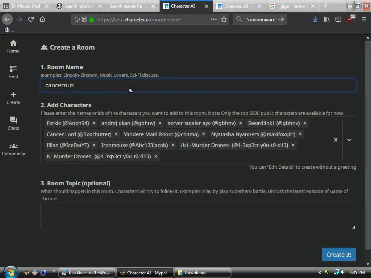
Task: Expand quick launch chevron on taskbar
Action: point(54,271)
